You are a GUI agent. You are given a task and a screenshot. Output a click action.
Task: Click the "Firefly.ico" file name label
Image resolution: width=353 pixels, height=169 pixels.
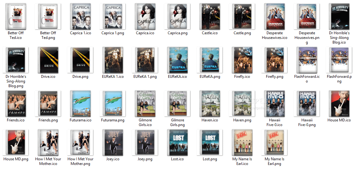pyautogui.click(x=243, y=77)
